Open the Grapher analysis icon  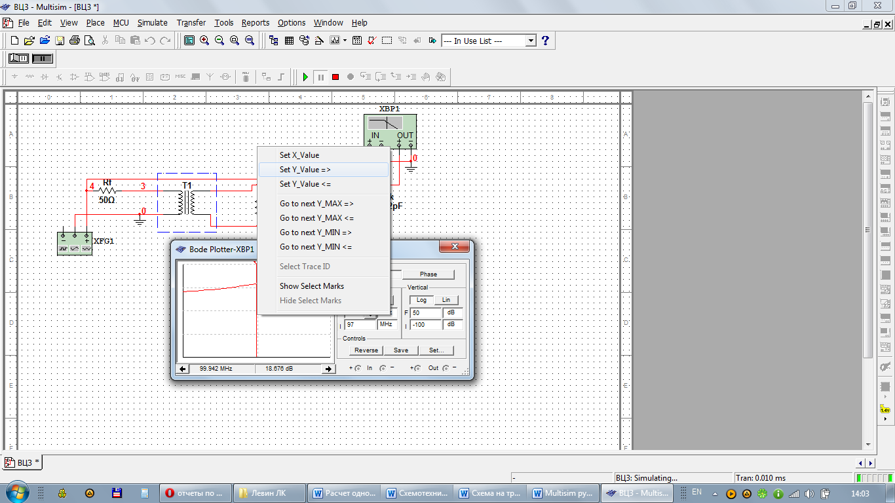[335, 41]
